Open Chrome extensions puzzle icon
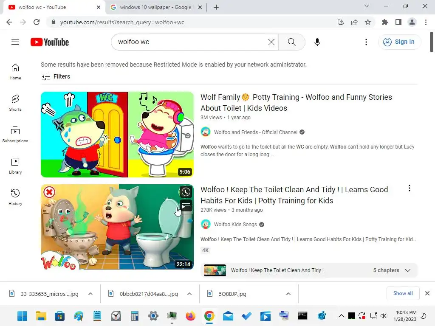Viewport: 435px width, 326px height. tap(385, 22)
